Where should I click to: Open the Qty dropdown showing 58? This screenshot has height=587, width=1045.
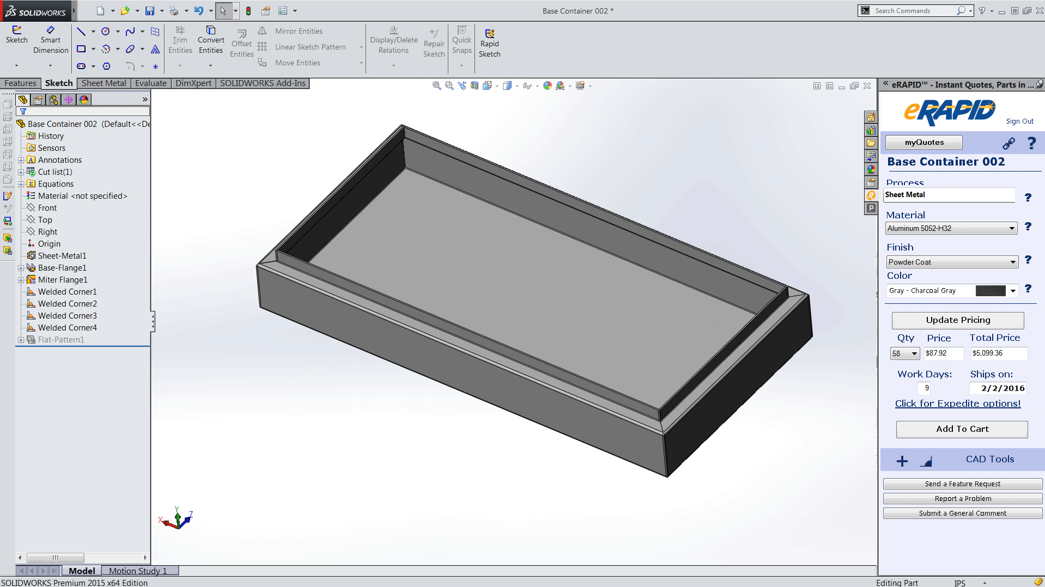tap(905, 354)
